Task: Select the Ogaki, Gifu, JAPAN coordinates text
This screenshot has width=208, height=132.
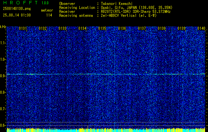Action: 137,8
